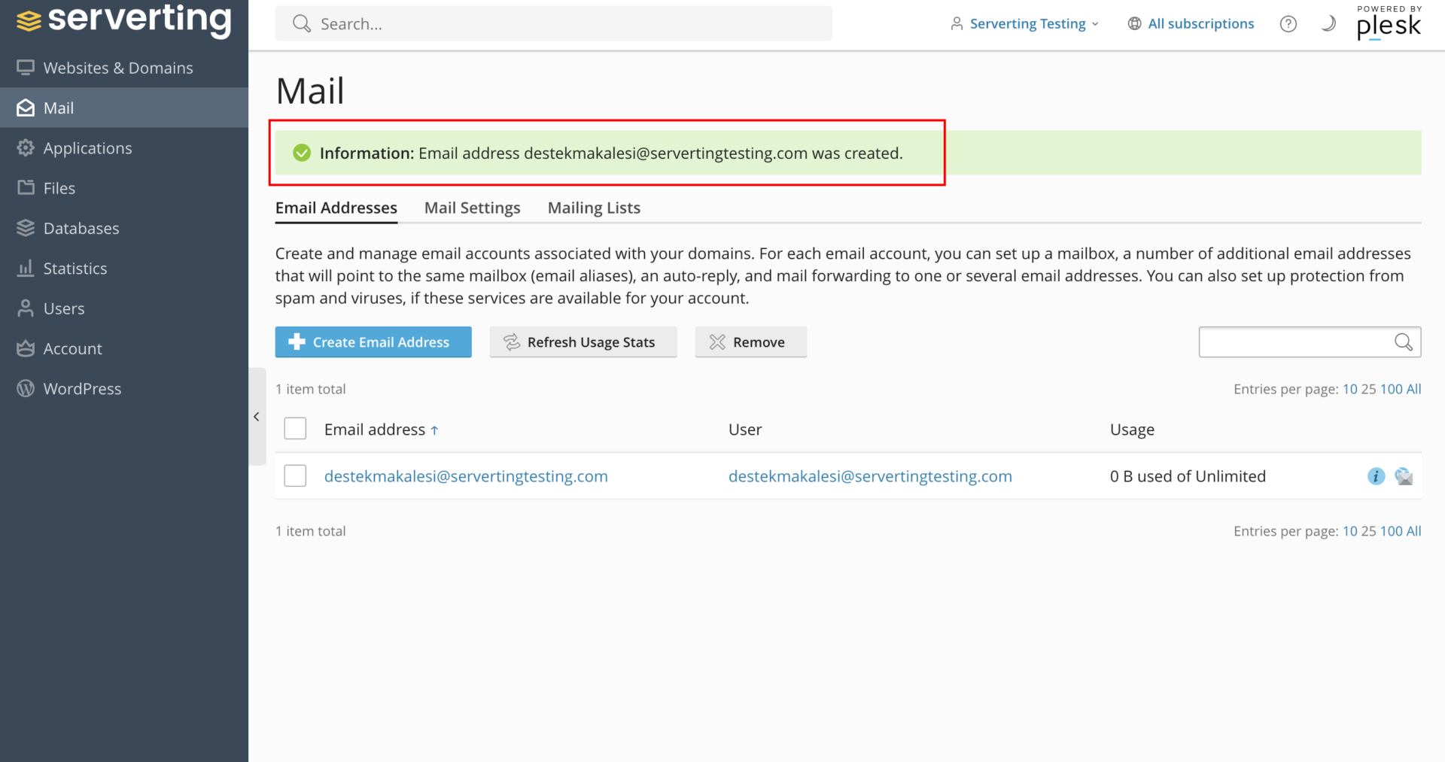The width and height of the screenshot is (1445, 762).
Task: Click Create Email Address button
Action: point(373,342)
